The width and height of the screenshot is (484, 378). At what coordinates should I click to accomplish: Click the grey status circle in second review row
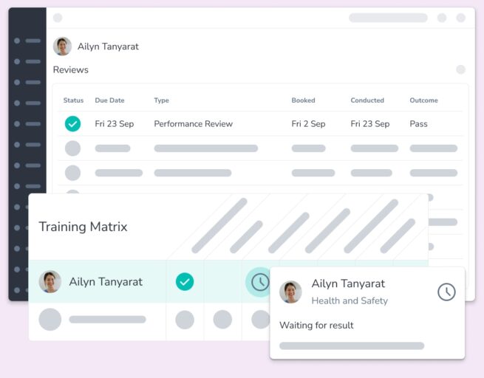tap(72, 148)
